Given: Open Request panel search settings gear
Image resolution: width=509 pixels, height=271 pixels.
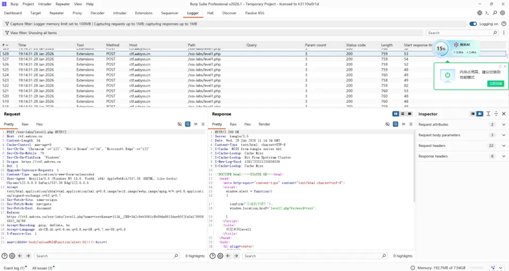Looking at the screenshot, I should (12, 256).
